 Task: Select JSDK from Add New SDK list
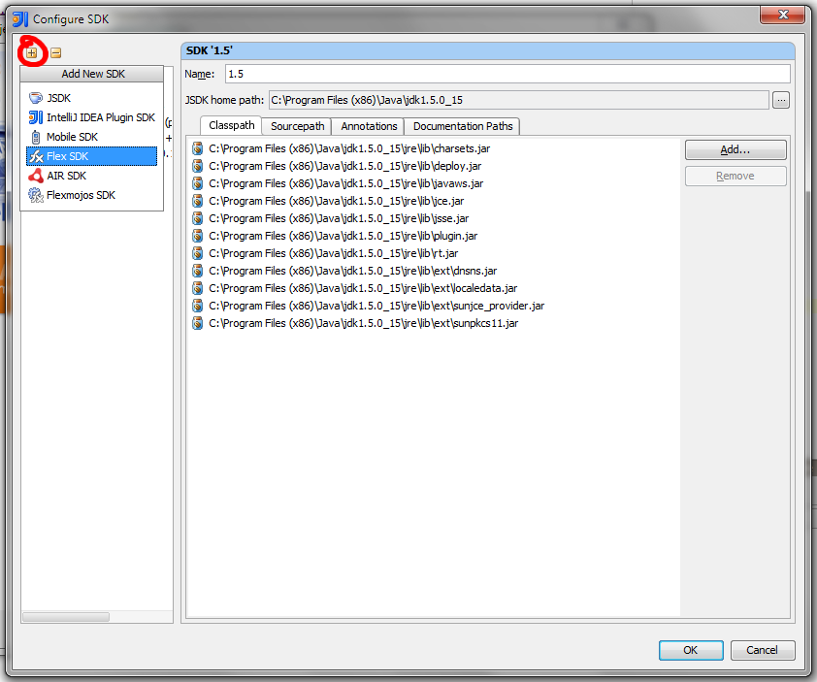click(92, 98)
